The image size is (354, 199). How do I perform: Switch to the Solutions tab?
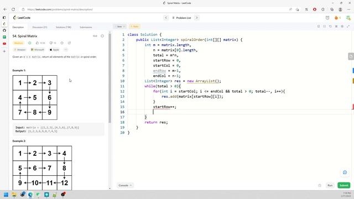click(64, 27)
